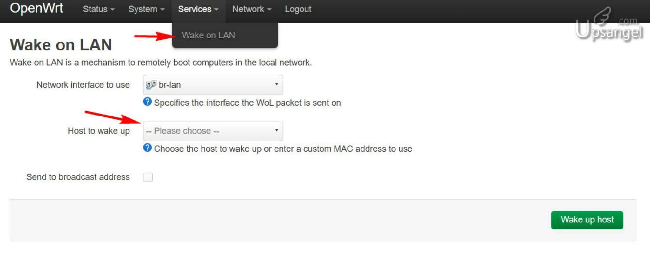Click the network interface icon beside br-lan
The height and width of the screenshot is (259, 650).
pos(150,84)
